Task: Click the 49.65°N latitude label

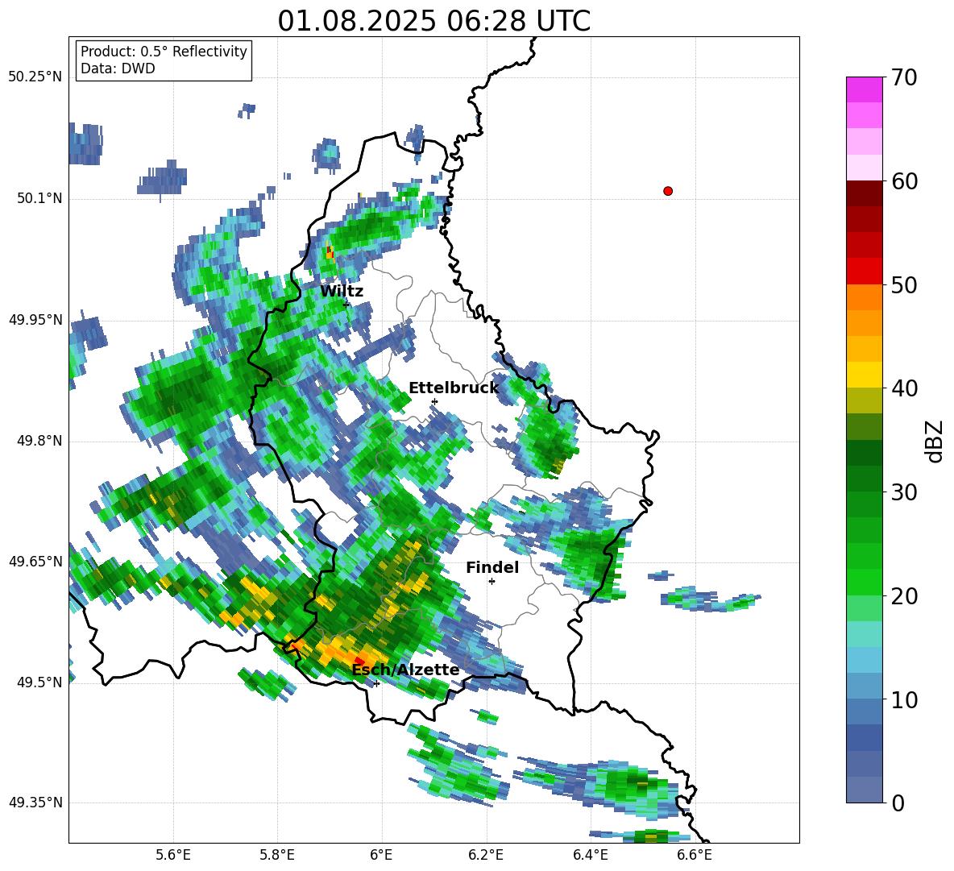Action: click(35, 561)
